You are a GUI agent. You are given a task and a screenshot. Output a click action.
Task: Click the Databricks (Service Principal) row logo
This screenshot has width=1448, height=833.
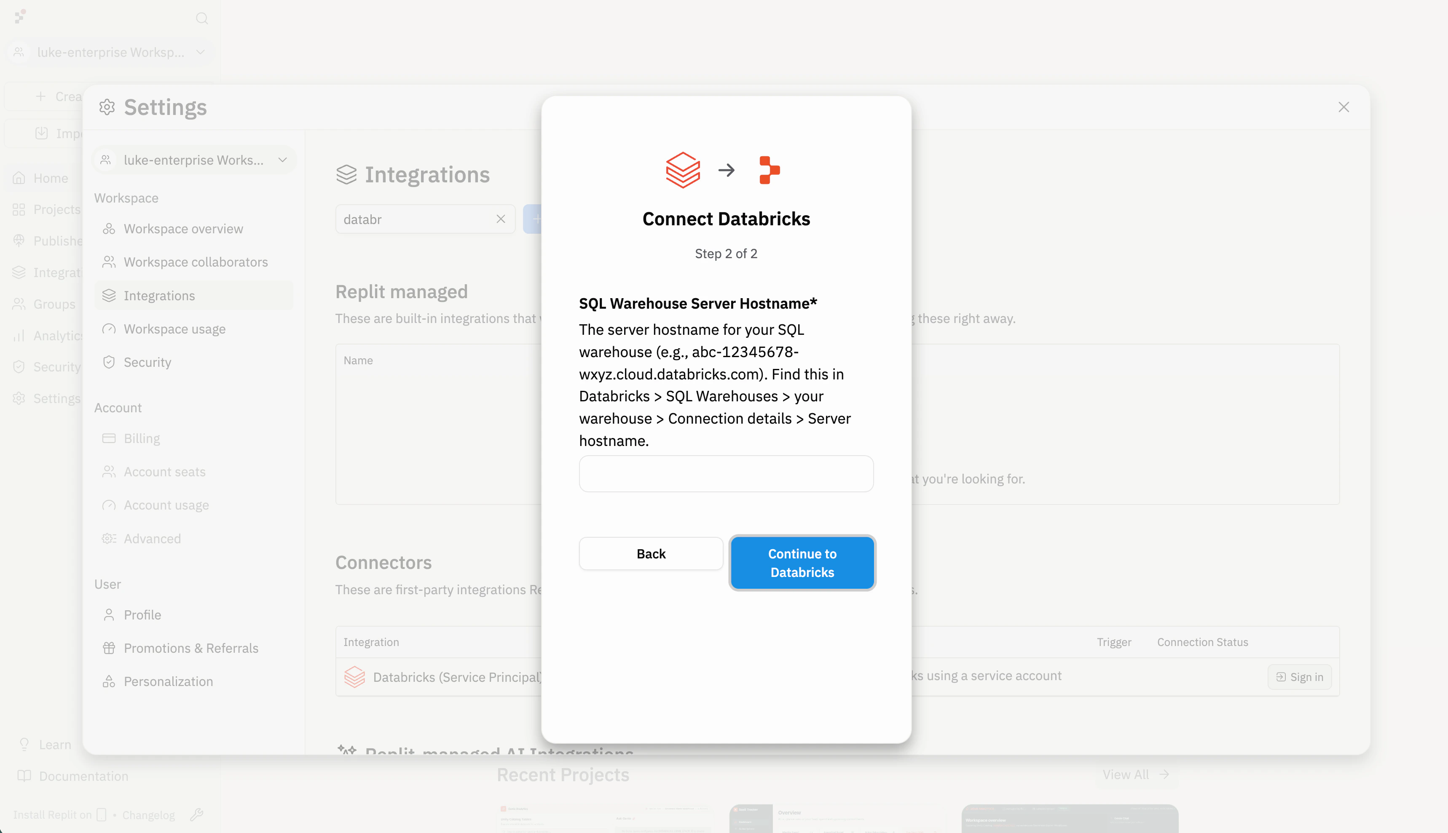point(355,677)
